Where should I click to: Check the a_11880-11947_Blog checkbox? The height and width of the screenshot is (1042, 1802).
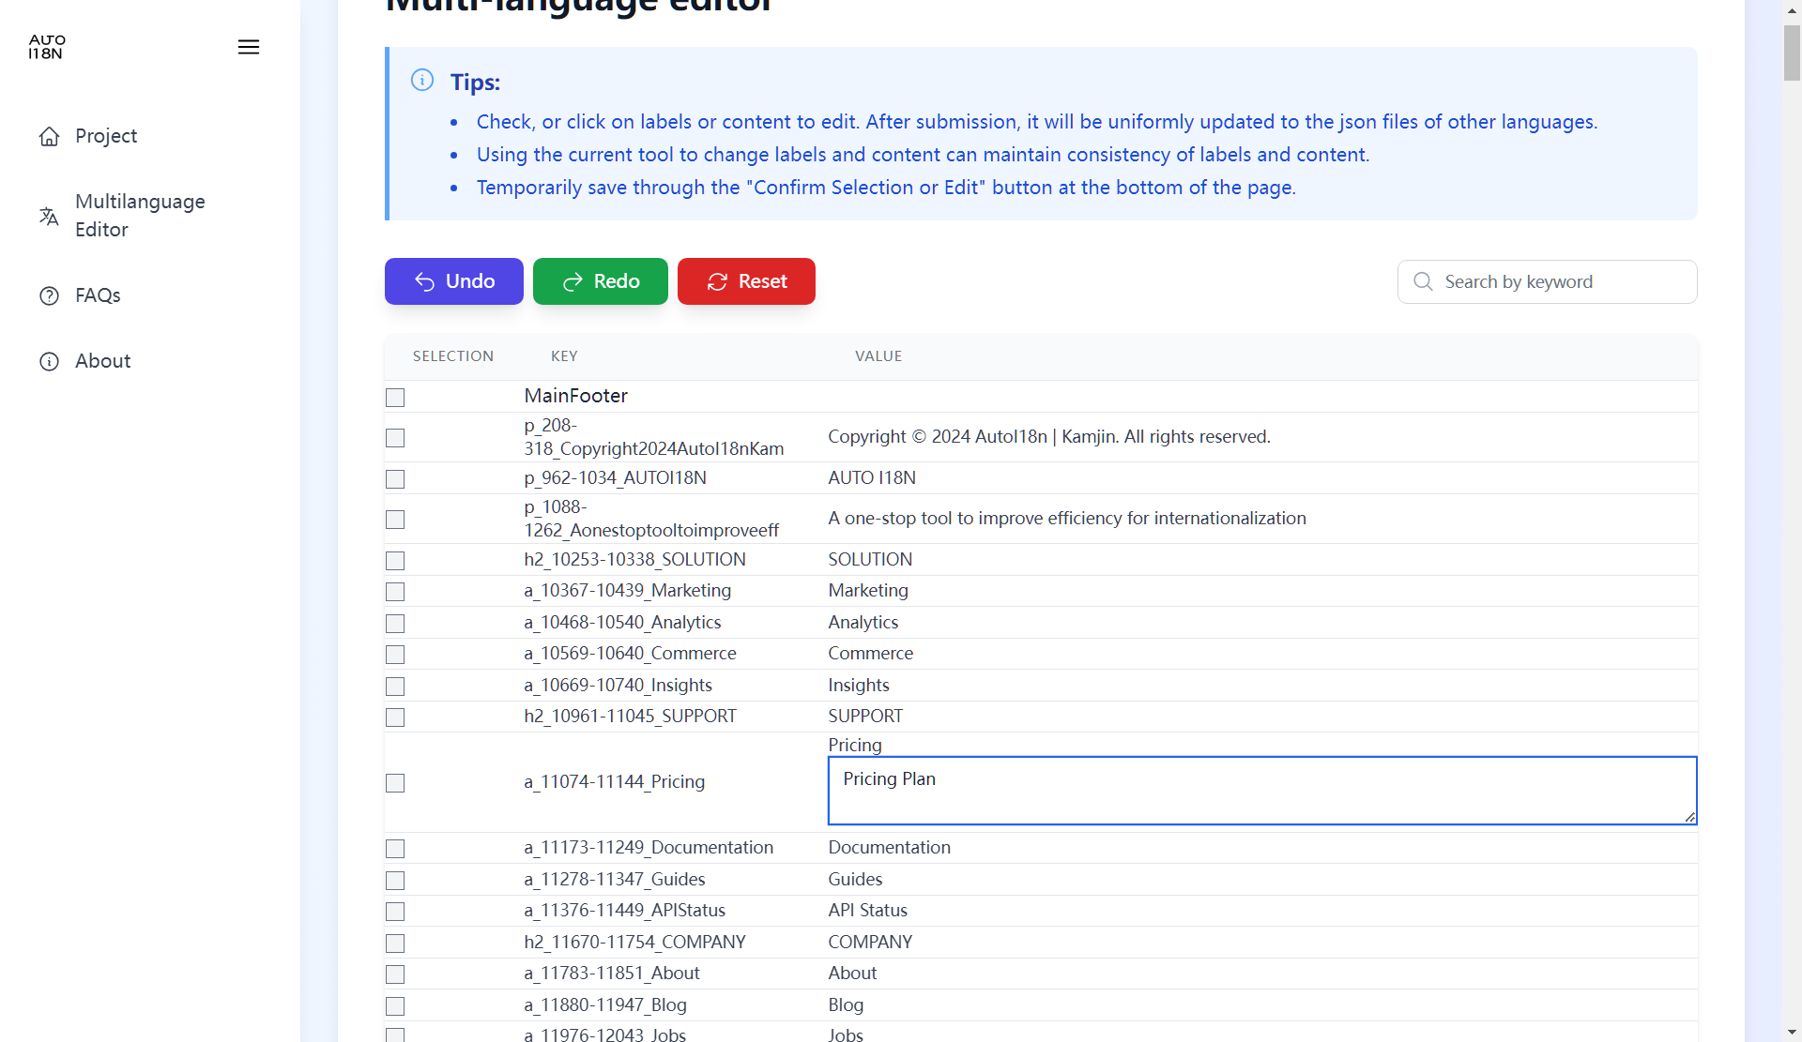395,1006
